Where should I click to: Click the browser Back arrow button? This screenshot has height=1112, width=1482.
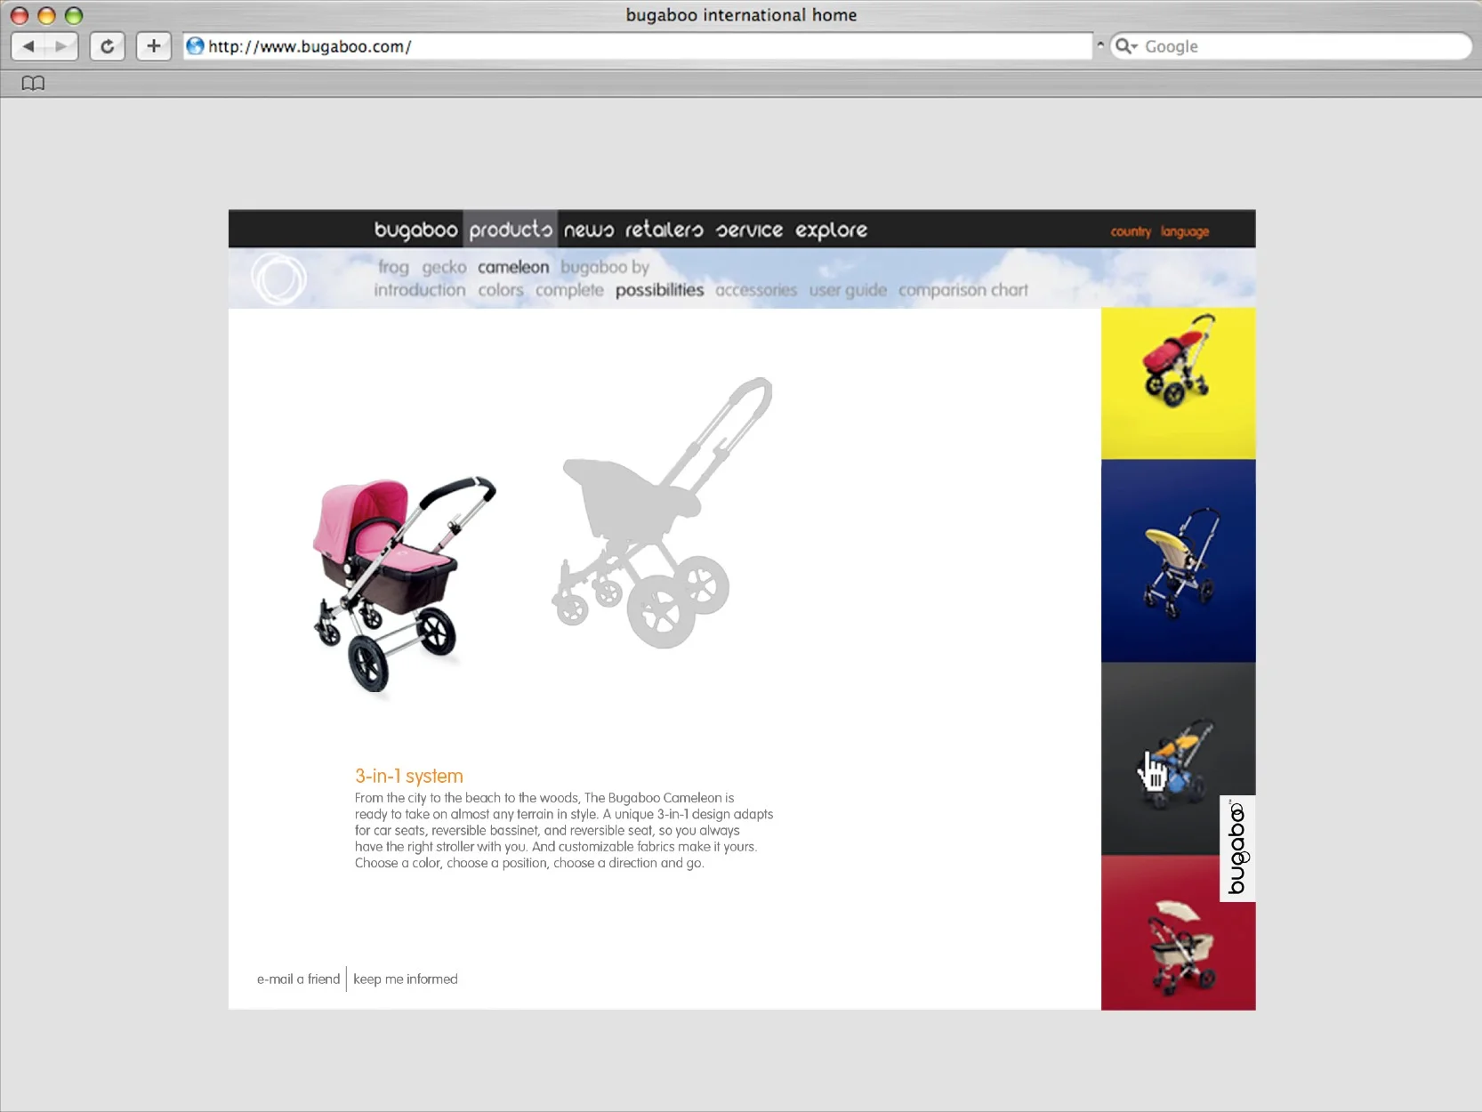[28, 46]
